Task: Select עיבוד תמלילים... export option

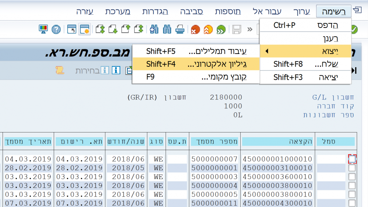Action: tap(196, 51)
